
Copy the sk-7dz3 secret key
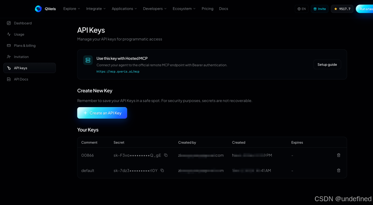162,170
